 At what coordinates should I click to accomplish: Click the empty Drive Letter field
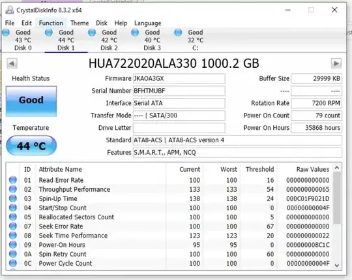coord(179,128)
